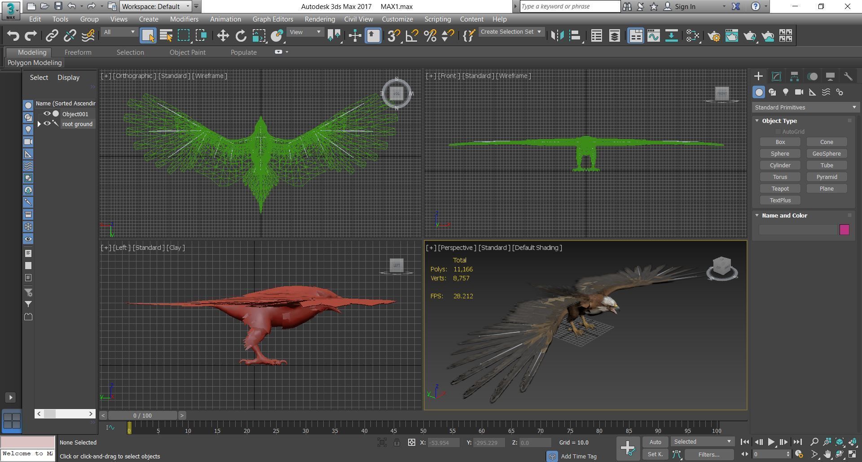This screenshot has height=462, width=862.
Task: Click the magenta object color swatch
Action: click(x=844, y=230)
